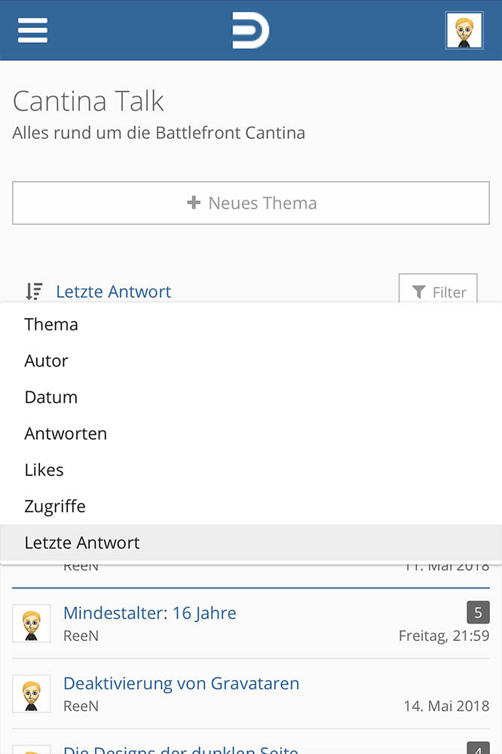Click the sort order icon beside Letzte Antwort
The height and width of the screenshot is (754, 502).
pyautogui.click(x=34, y=291)
